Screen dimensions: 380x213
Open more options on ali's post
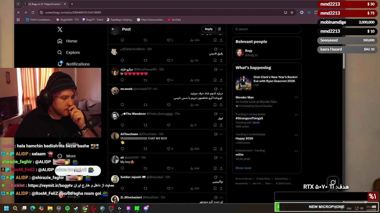point(221,158)
